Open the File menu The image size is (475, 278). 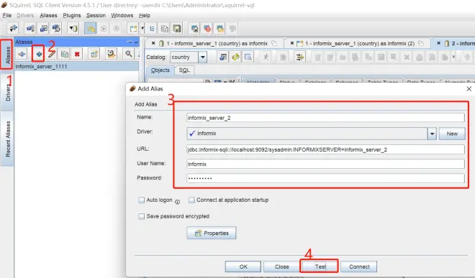7,15
